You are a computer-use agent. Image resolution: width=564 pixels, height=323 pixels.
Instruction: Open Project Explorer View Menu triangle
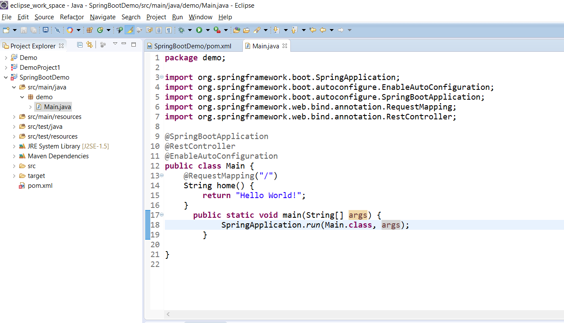click(x=115, y=44)
